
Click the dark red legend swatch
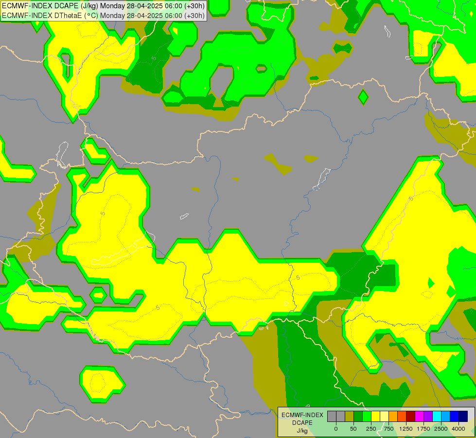tap(410, 416)
